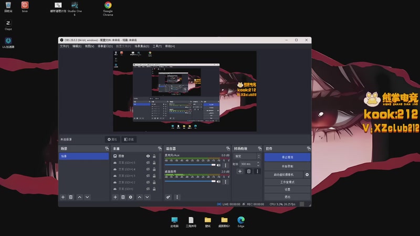
Task: Remove the scene transition with the trash icon
Action: (249, 171)
